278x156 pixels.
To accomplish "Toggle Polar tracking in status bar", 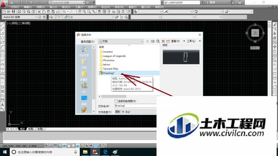I will click(64, 146).
